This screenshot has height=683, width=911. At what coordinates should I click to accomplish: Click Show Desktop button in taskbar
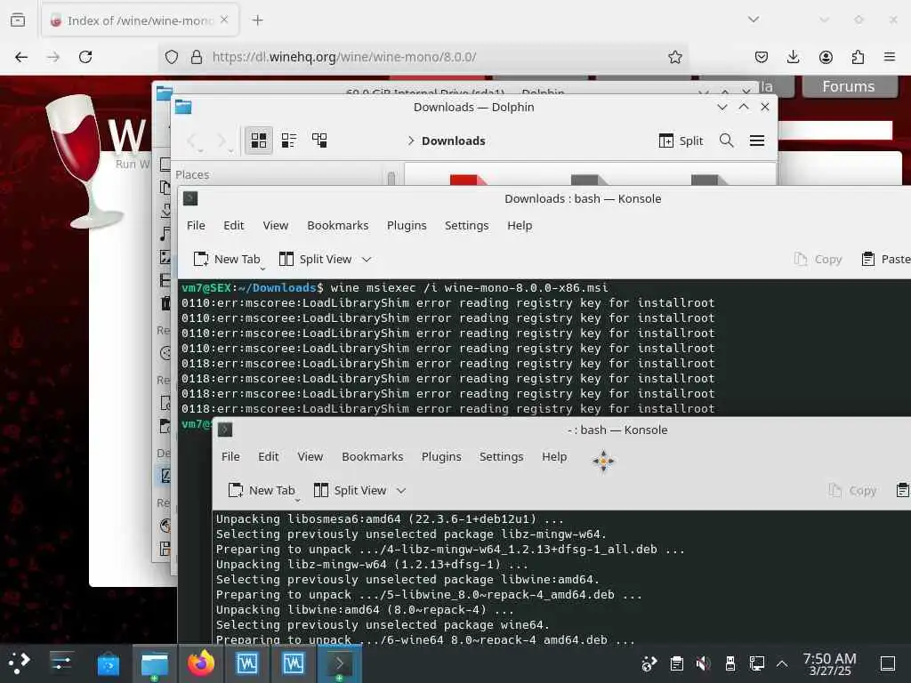click(888, 663)
